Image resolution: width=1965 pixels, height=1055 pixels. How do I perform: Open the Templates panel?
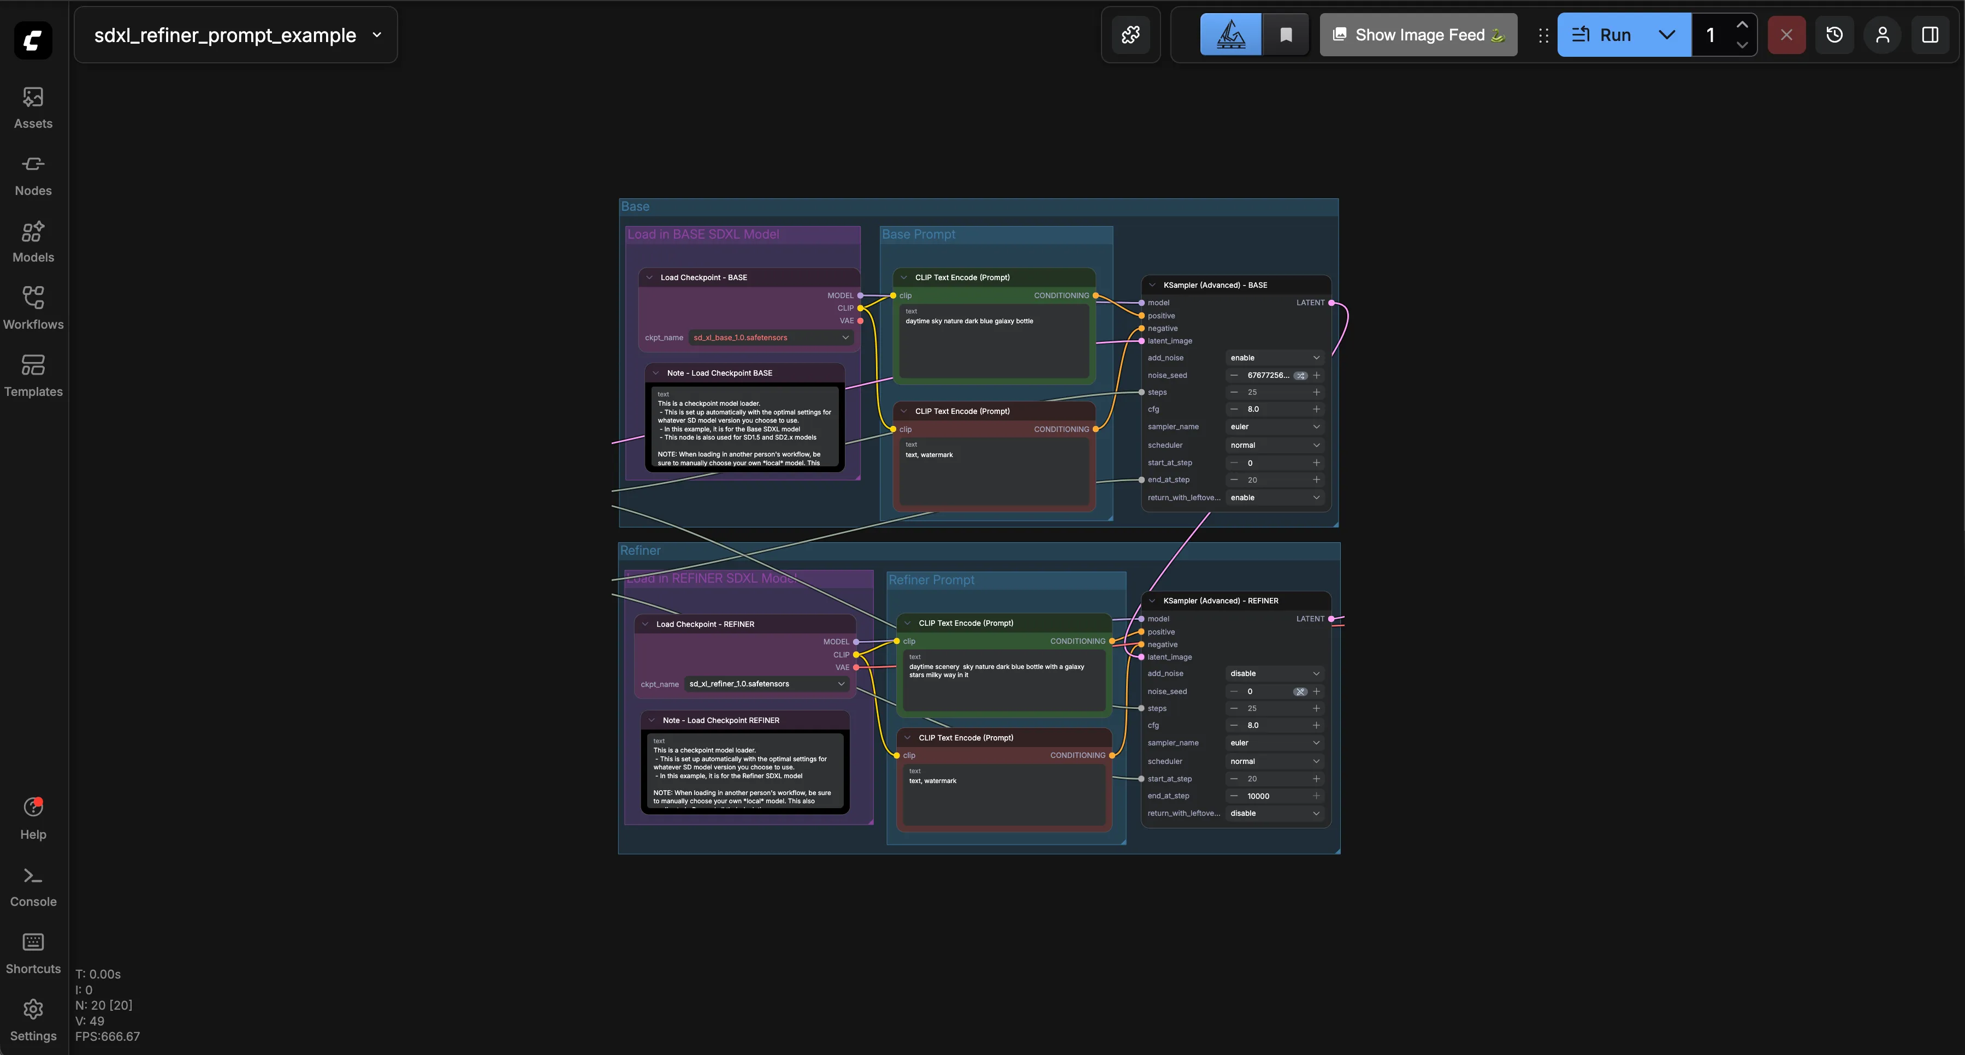[33, 376]
